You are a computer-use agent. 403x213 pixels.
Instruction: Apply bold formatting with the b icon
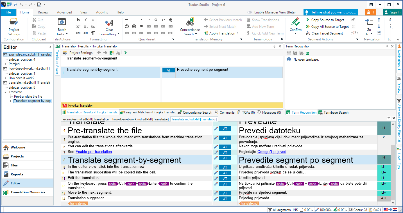click(x=78, y=20)
